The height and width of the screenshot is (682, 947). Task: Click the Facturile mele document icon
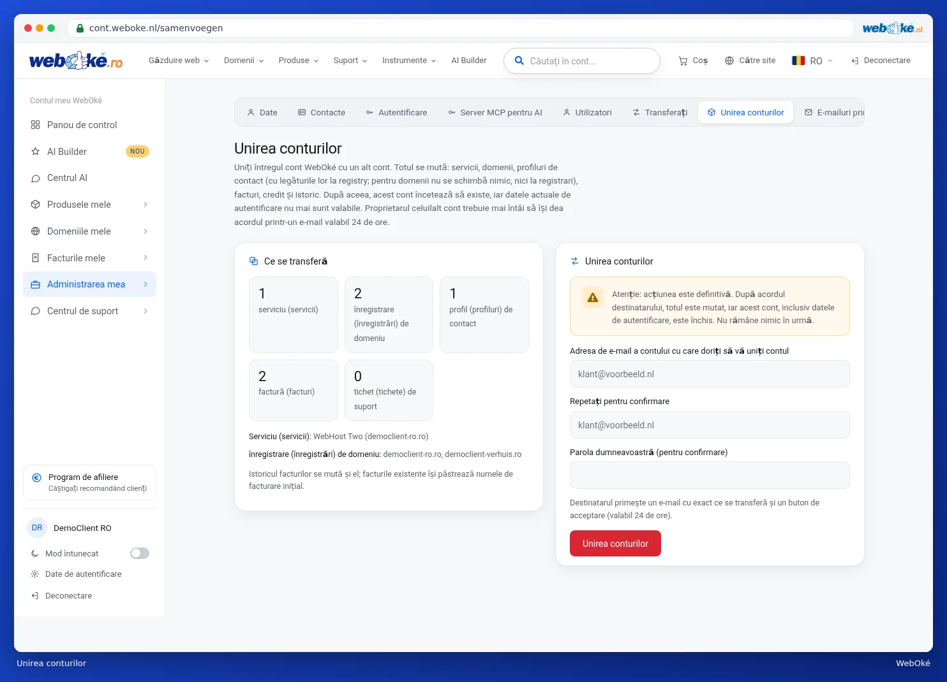point(36,258)
